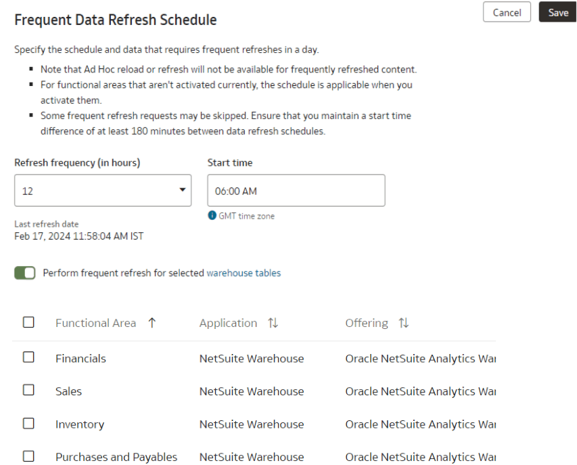Click the Offering column sort icon
Viewport: 577px width, 465px height.
404,323
